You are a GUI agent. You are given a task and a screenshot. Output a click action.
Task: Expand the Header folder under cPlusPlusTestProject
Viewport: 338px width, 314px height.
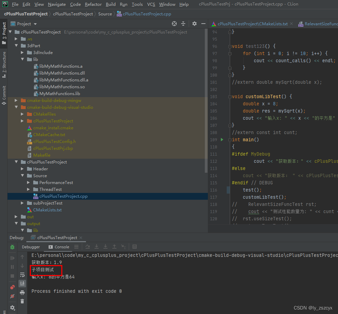pos(22,169)
